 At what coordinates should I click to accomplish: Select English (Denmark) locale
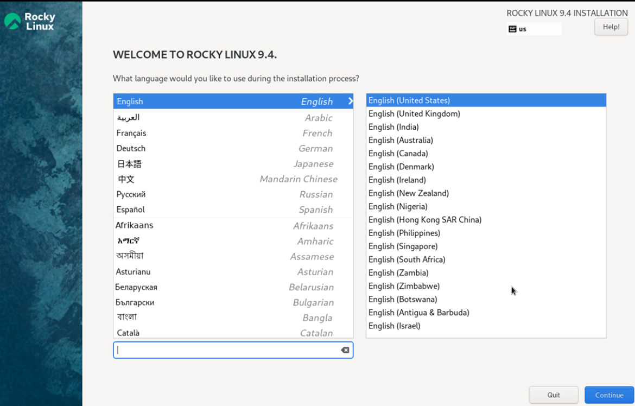tap(486, 167)
